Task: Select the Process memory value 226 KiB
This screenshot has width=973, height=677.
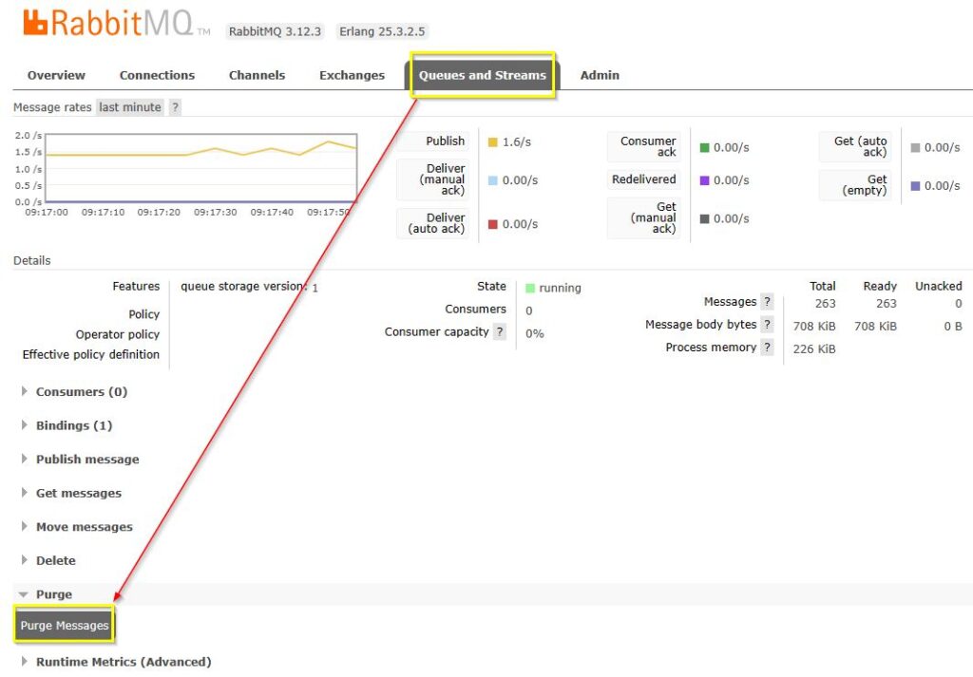Action: pyautogui.click(x=814, y=349)
